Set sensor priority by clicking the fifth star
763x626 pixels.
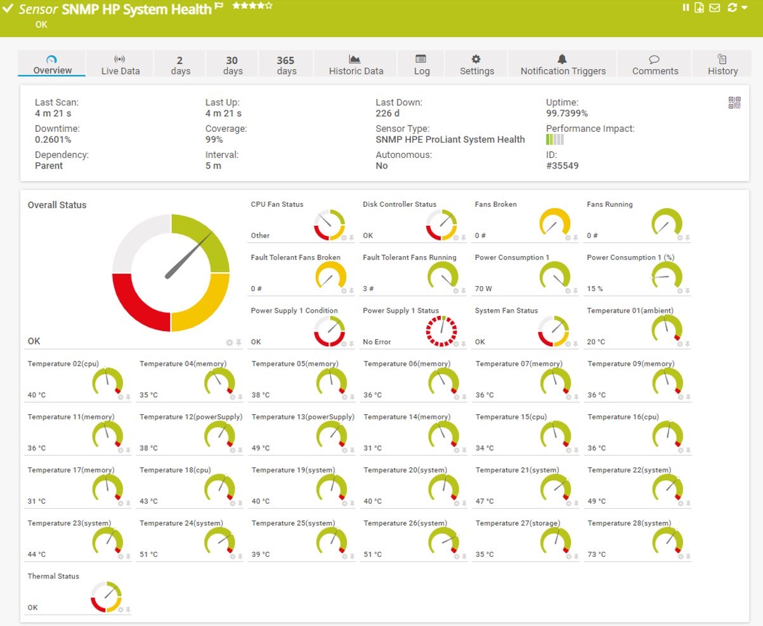(268, 6)
